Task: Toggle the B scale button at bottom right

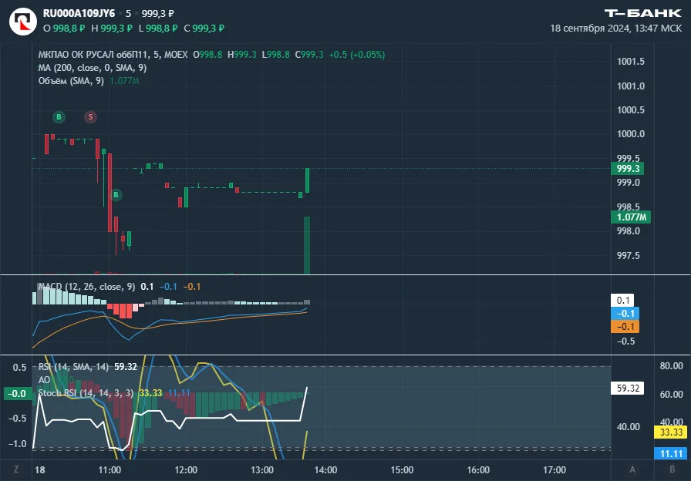Action: [x=672, y=469]
